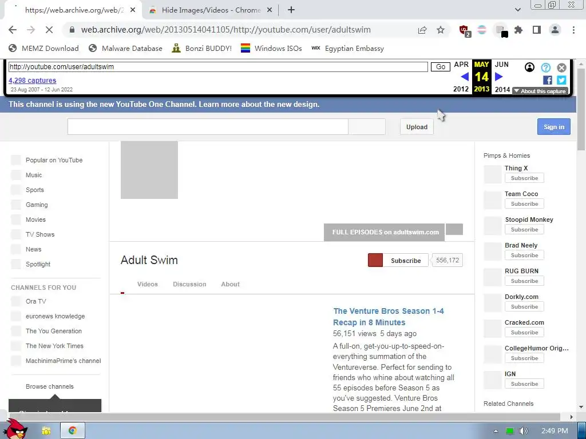Image resolution: width=586 pixels, height=439 pixels.
Task: Click FULL EPISODES on adultswim.com banner
Action: coord(384,232)
